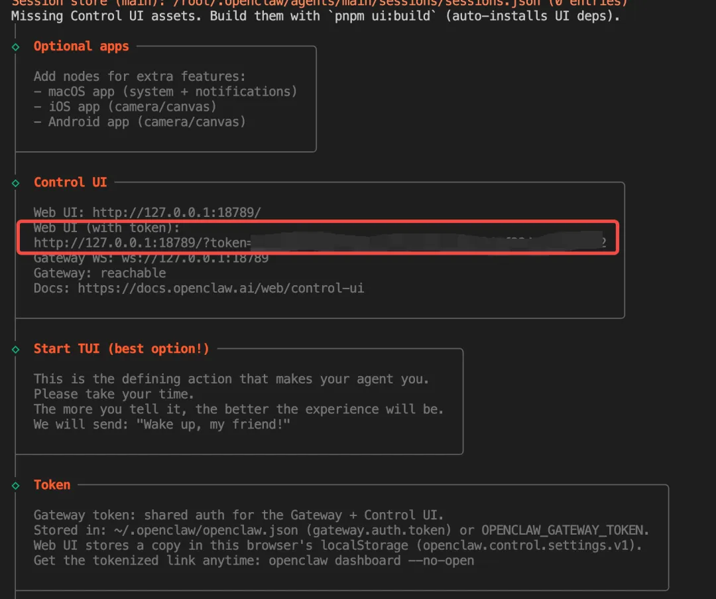Click the 'Stored in: ~/.openclaw/openclaw.json' line
The image size is (716, 599).
pos(341,530)
